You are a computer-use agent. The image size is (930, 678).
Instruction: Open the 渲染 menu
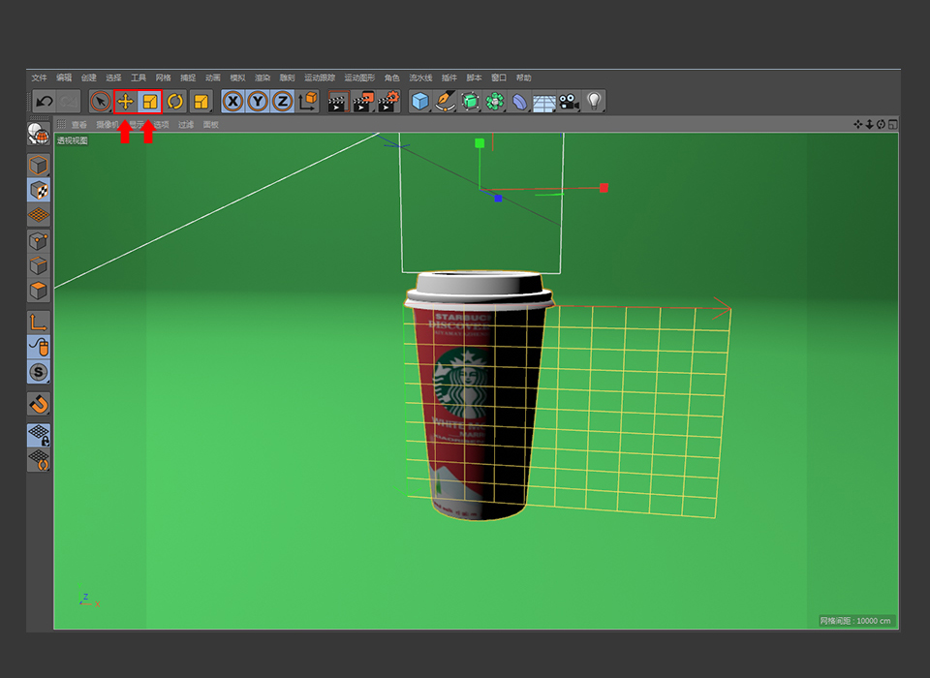(263, 77)
